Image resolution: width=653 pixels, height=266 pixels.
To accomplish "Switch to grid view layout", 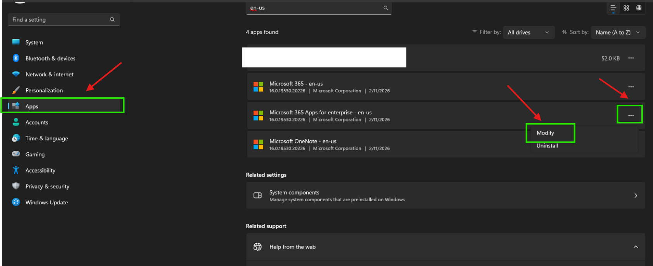I will [626, 8].
